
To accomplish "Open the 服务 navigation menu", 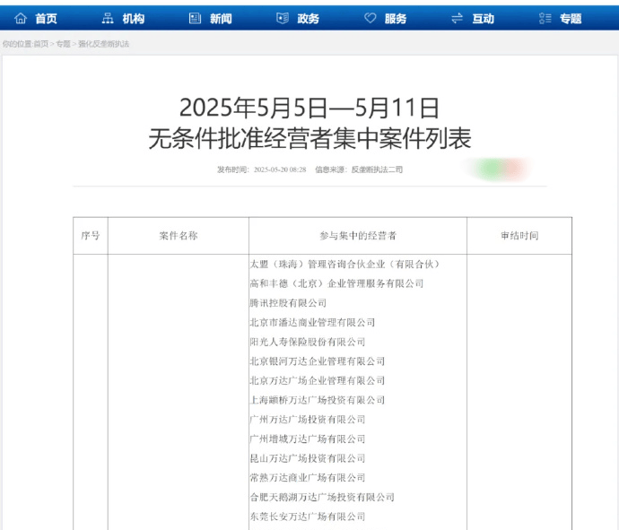I will click(396, 19).
